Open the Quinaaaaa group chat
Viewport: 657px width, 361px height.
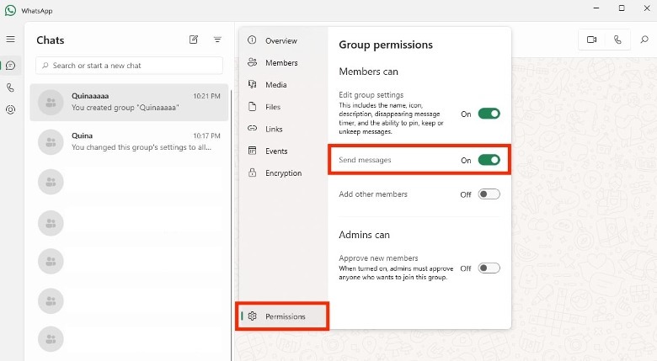tap(129, 102)
